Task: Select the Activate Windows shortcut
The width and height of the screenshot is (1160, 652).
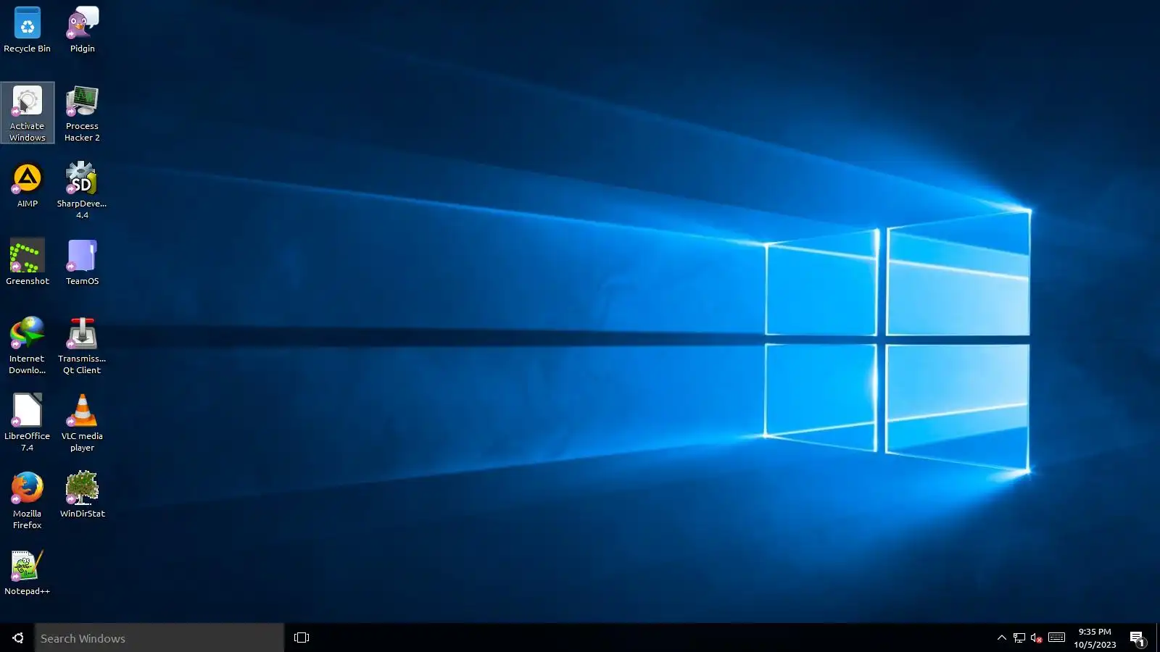Action: click(27, 113)
